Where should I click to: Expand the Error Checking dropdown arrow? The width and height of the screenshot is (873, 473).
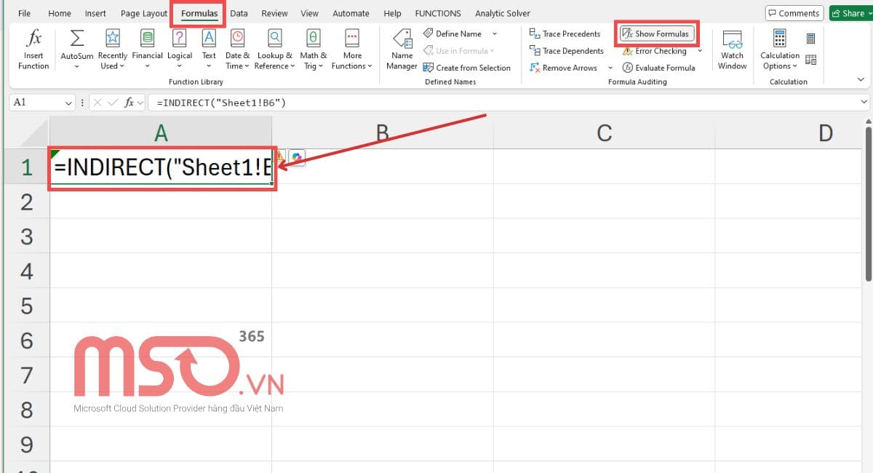tap(700, 51)
